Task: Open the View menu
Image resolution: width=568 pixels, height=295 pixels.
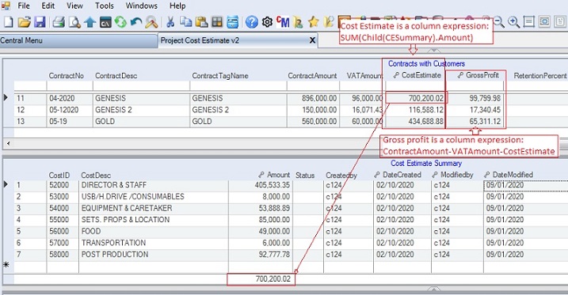Action: point(74,6)
